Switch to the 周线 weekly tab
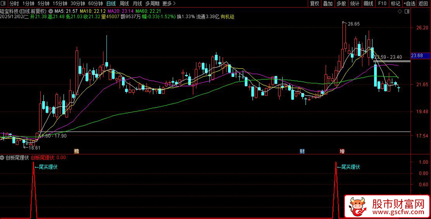Viewport: 431px width, 219px height. pyautogui.click(x=124, y=3)
